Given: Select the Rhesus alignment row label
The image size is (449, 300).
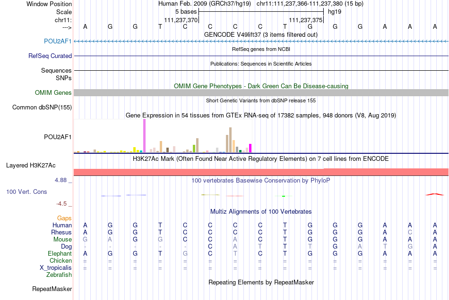Looking at the screenshot, I should point(61,232).
